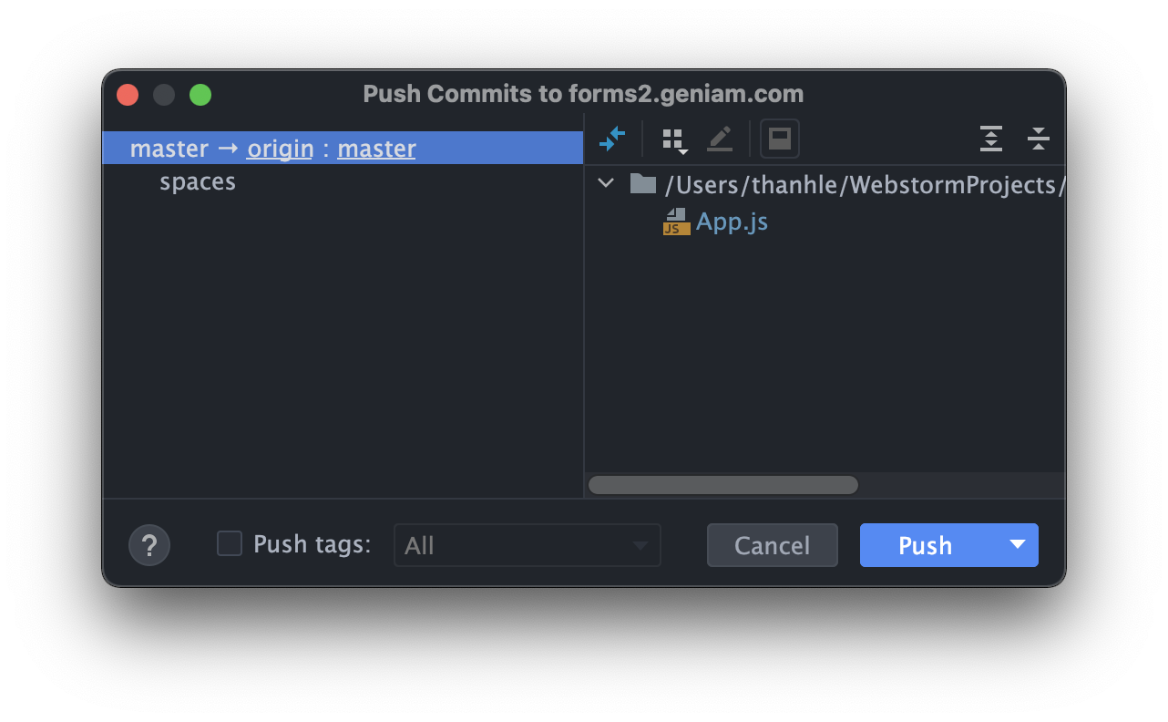
Task: Enable the Push tags checkbox
Action: click(x=230, y=544)
